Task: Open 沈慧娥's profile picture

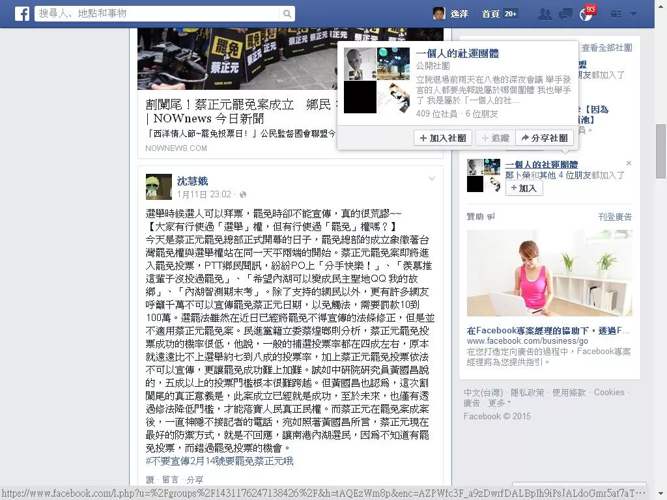Action: [x=159, y=187]
